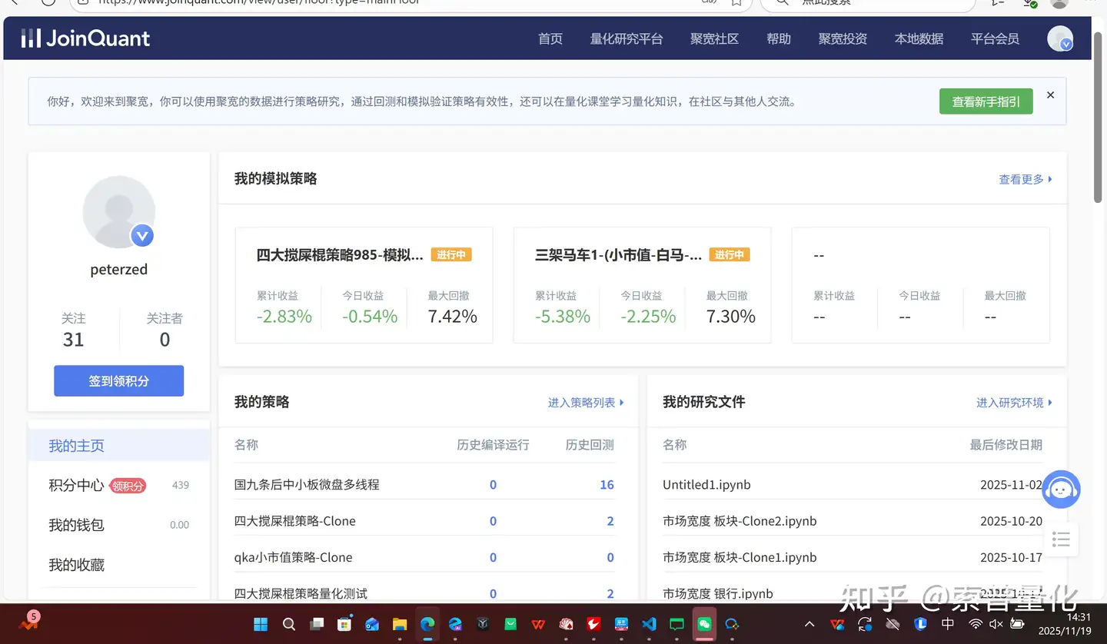The height and width of the screenshot is (644, 1107).
Task: Open strategy 四大搅屎棍策略-Clone
Action: point(295,521)
